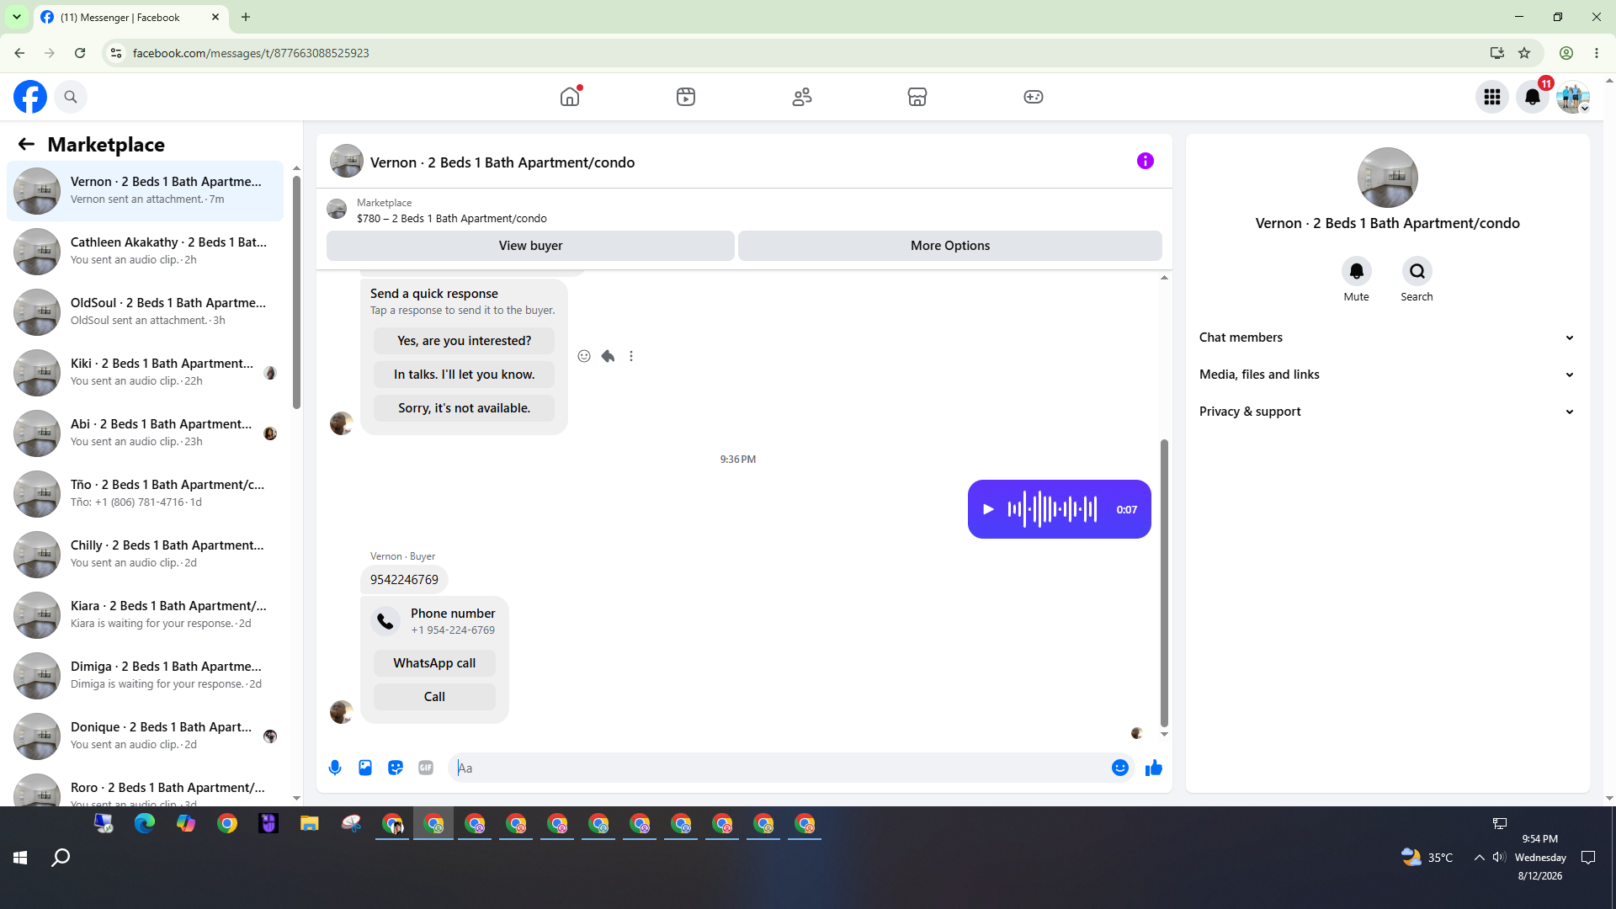
Task: Open Microsoft Edge from the taskbar
Action: [145, 824]
